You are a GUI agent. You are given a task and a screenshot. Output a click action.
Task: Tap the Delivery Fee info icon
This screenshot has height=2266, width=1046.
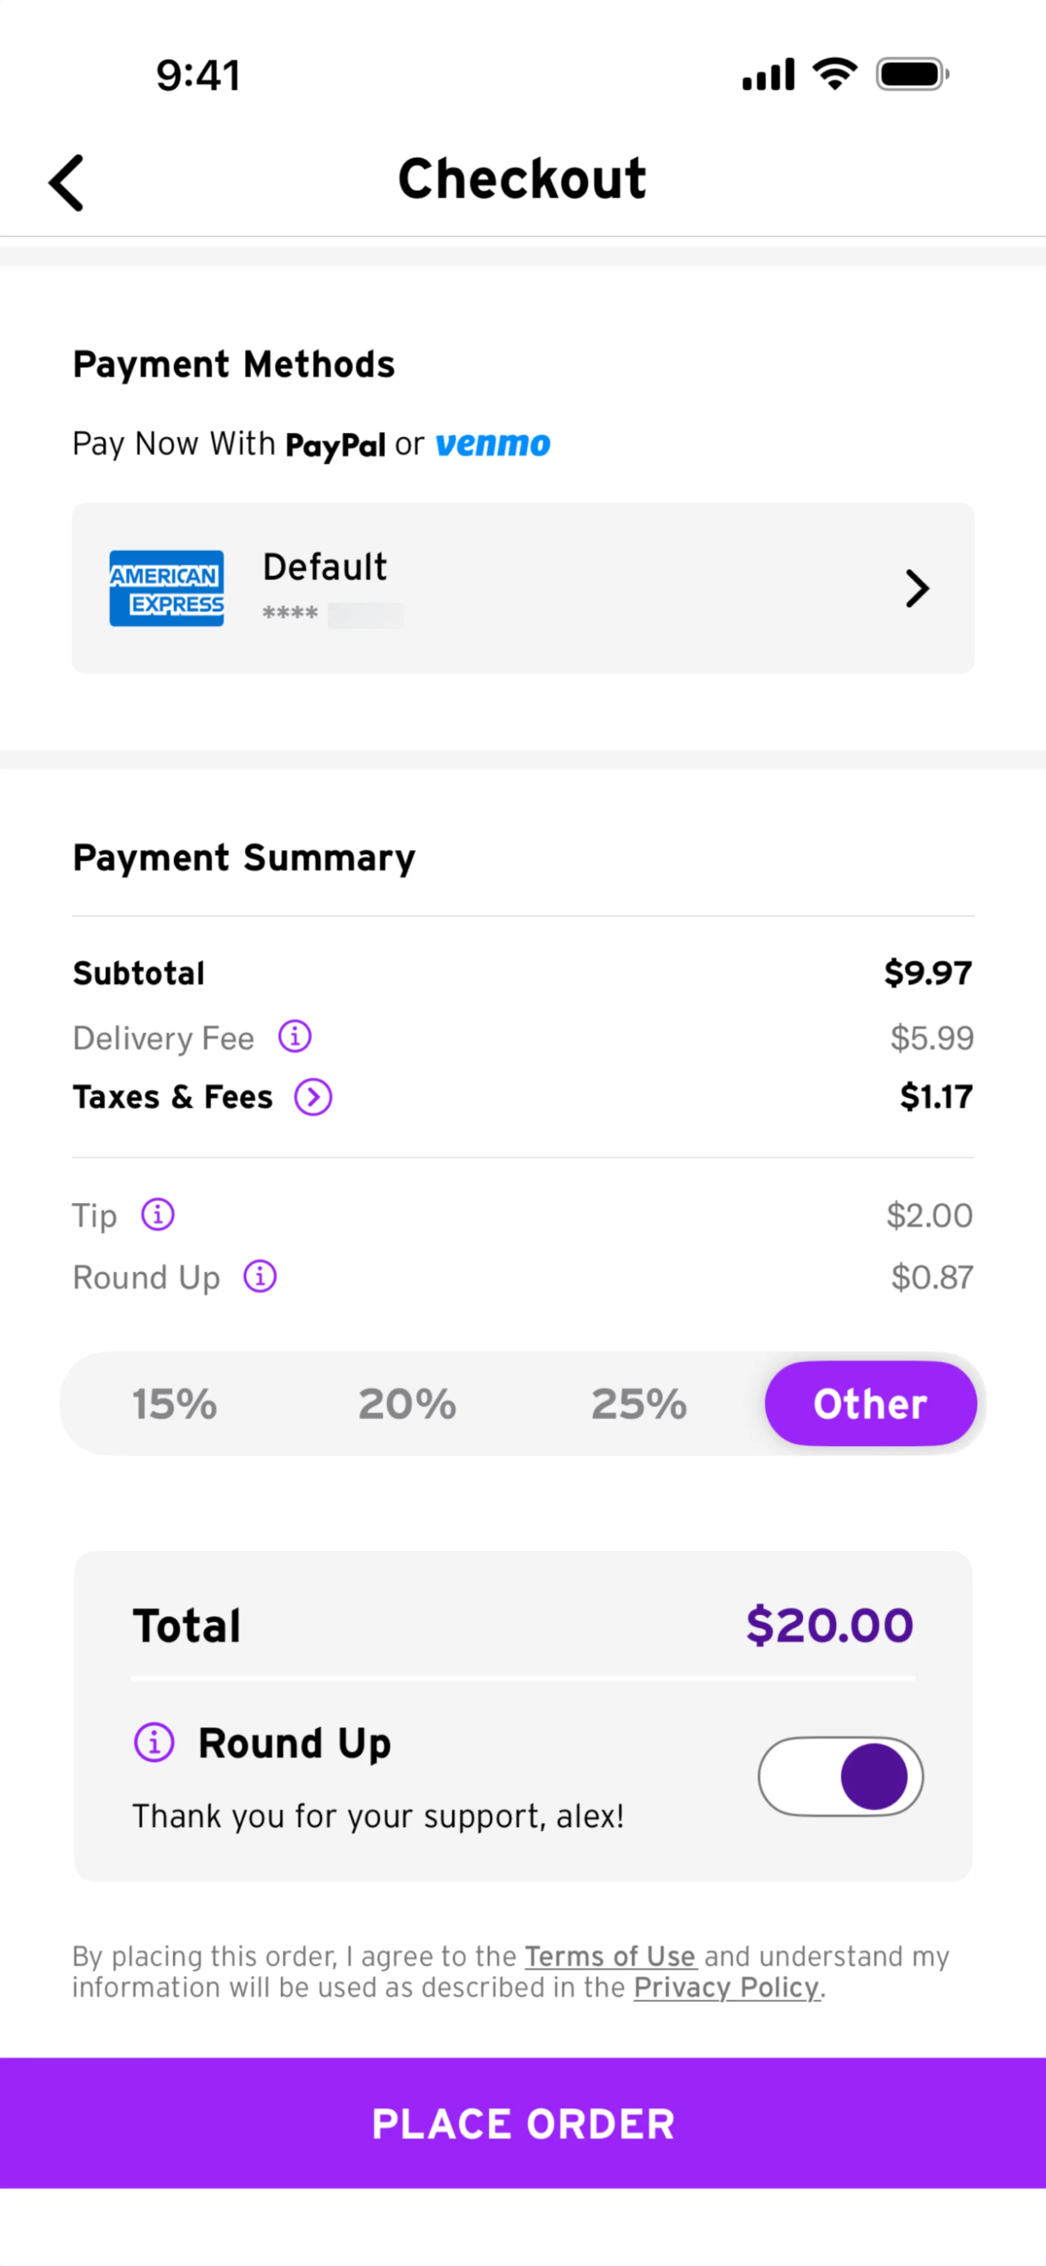tap(295, 1036)
